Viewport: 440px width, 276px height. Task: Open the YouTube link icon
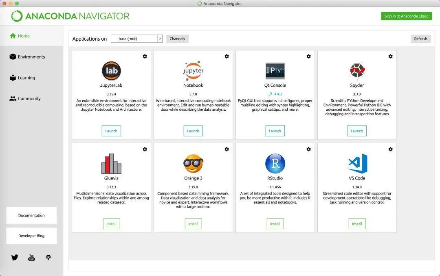coord(31,258)
